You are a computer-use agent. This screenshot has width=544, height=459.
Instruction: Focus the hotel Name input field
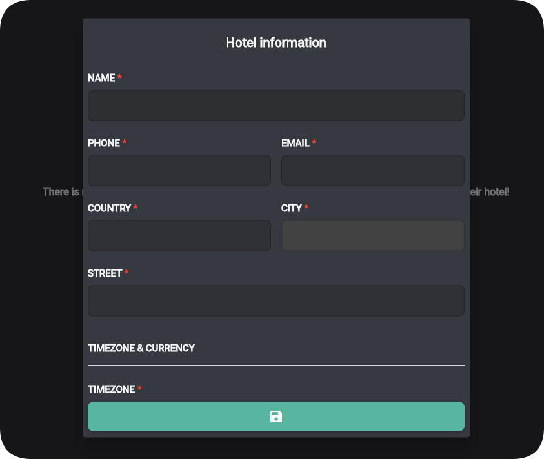point(276,106)
